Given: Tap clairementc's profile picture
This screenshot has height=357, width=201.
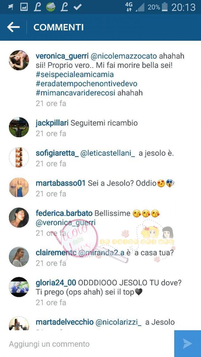Looking at the screenshot, I should pos(19,257).
